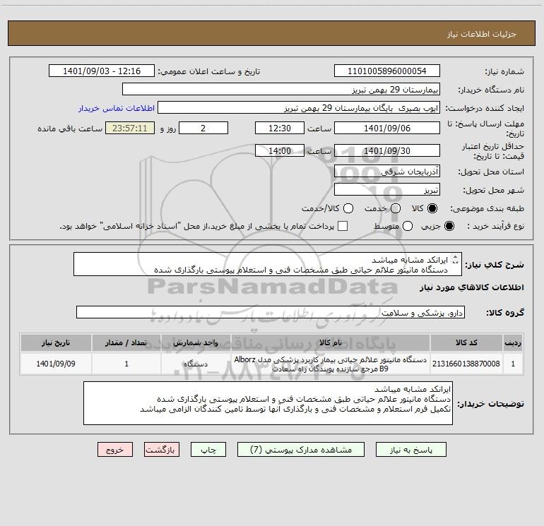Click the need number field 1101005896000054
The height and width of the screenshot is (526, 544).
[x=387, y=71]
